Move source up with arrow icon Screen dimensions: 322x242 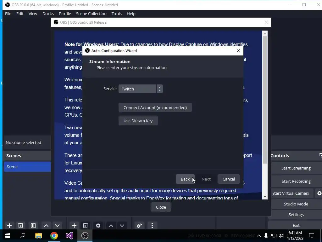coord(111,226)
